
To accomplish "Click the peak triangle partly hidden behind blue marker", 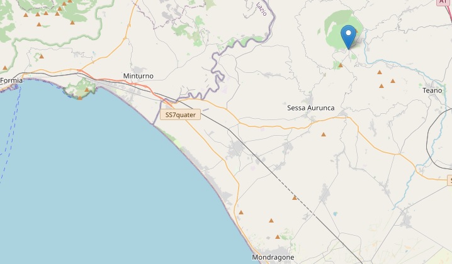I will (356, 31).
